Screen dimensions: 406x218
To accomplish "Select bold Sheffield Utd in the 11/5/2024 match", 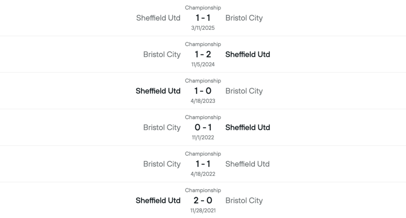I will point(247,54).
